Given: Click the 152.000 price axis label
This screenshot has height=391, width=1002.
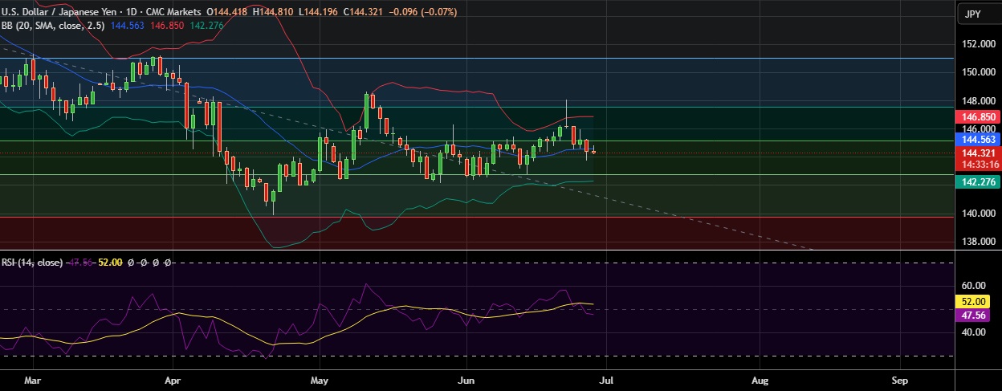Looking at the screenshot, I should pos(980,44).
